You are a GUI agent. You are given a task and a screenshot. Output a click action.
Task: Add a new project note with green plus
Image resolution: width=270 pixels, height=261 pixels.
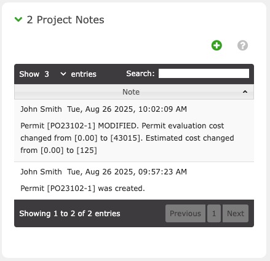point(216,45)
